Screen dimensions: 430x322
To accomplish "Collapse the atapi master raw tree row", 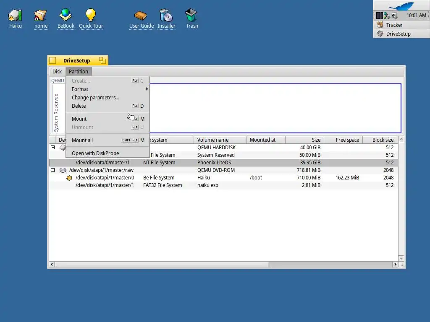I will pos(52,170).
